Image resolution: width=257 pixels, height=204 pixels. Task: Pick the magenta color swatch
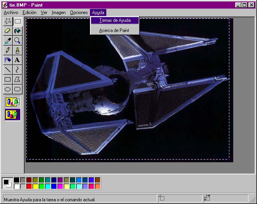(x=60, y=186)
